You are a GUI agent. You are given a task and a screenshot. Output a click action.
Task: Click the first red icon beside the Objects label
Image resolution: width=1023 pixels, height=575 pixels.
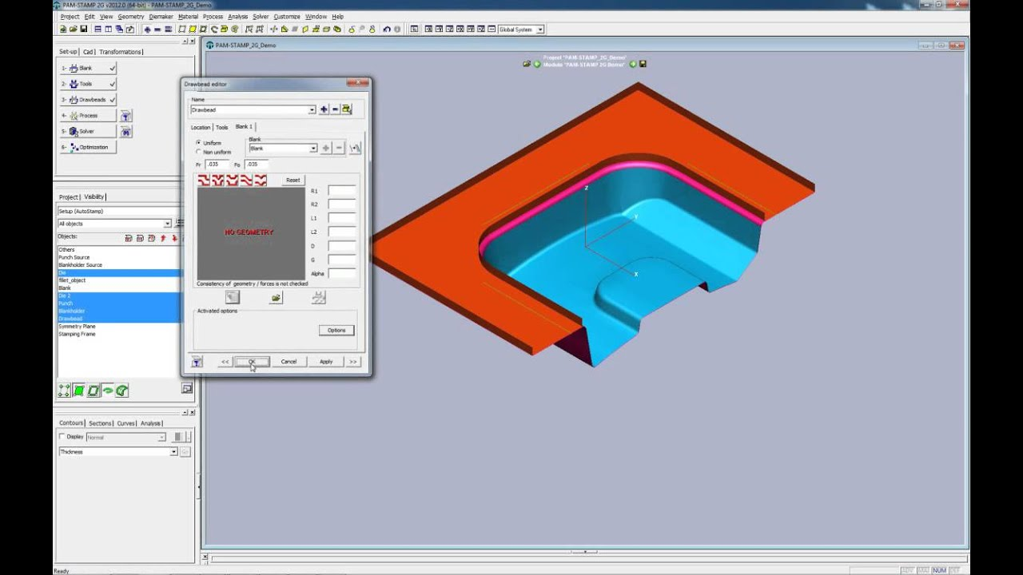pyautogui.click(x=129, y=238)
